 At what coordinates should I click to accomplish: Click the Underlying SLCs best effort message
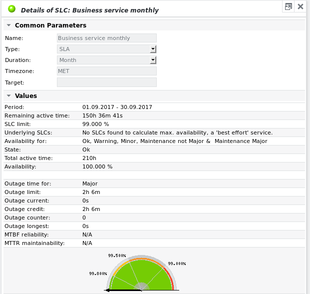click(x=177, y=132)
